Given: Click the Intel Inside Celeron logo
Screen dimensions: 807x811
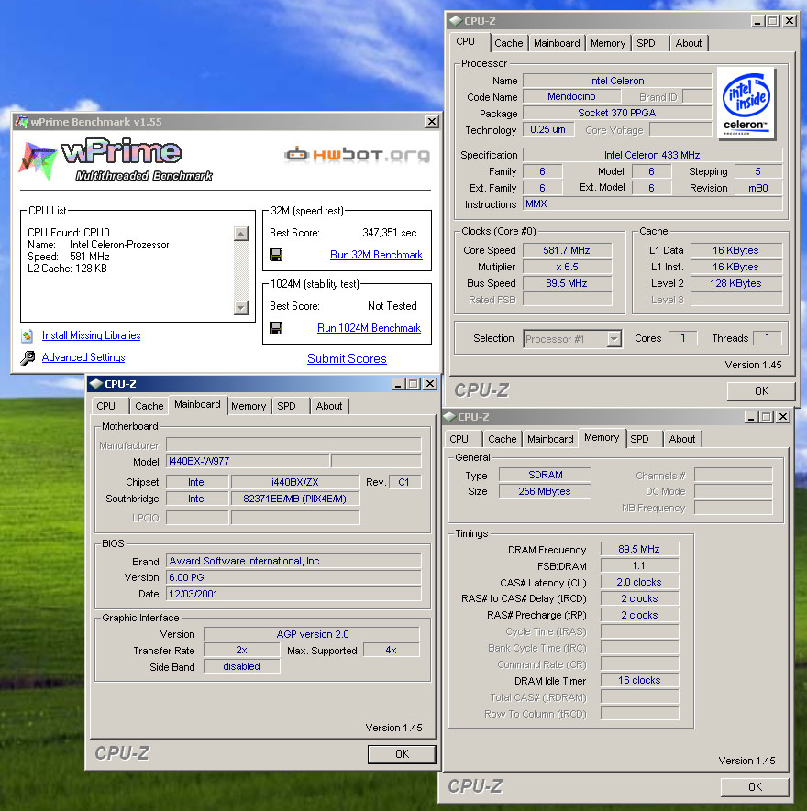Looking at the screenshot, I should coord(746,104).
